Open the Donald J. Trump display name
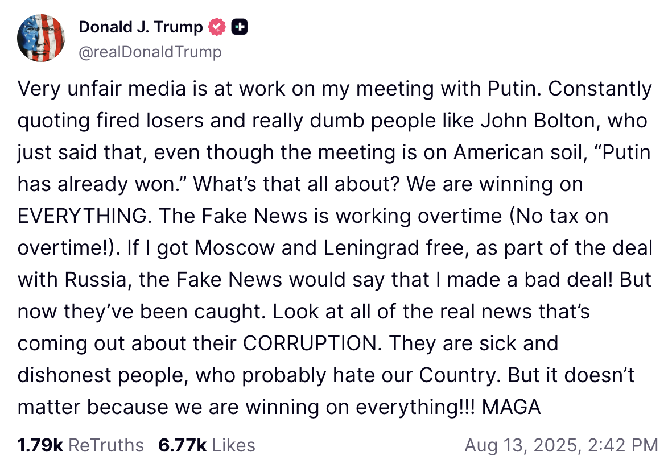Viewport: 668px width, 464px height. pyautogui.click(x=141, y=27)
